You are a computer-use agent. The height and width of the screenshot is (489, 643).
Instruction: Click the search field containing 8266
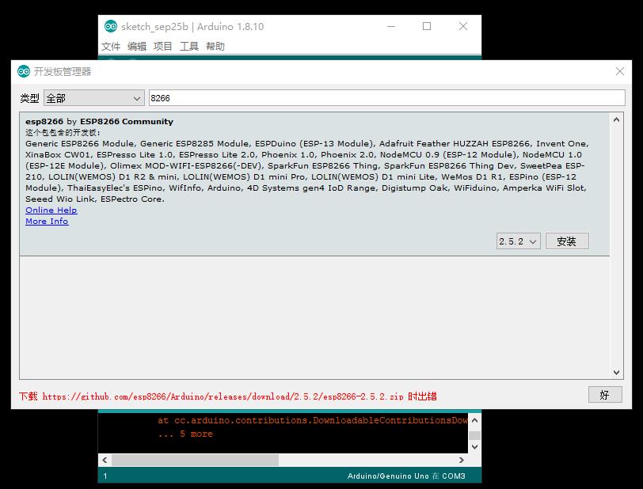pyautogui.click(x=386, y=98)
